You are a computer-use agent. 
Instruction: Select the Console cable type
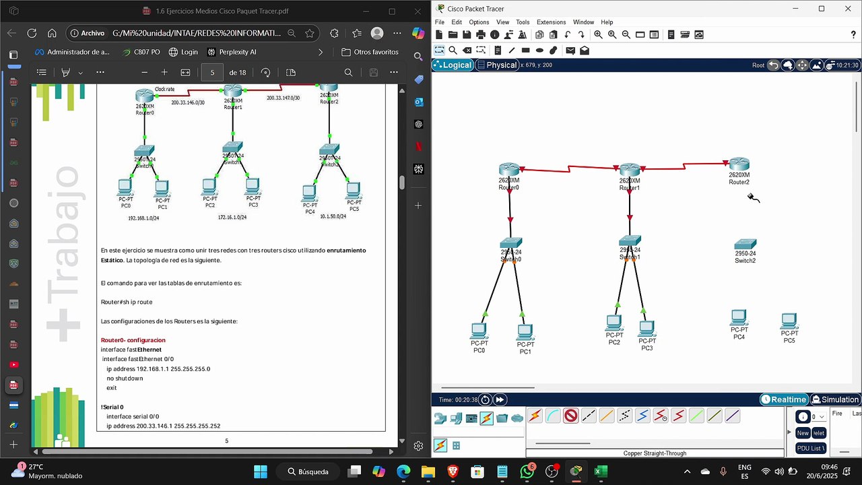pyautogui.click(x=553, y=416)
